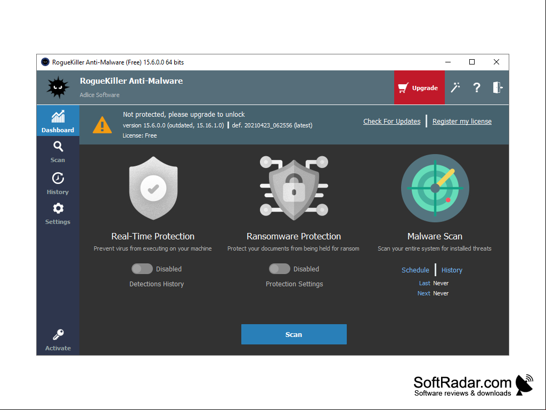Click Register my license link
546x410 pixels.
462,122
